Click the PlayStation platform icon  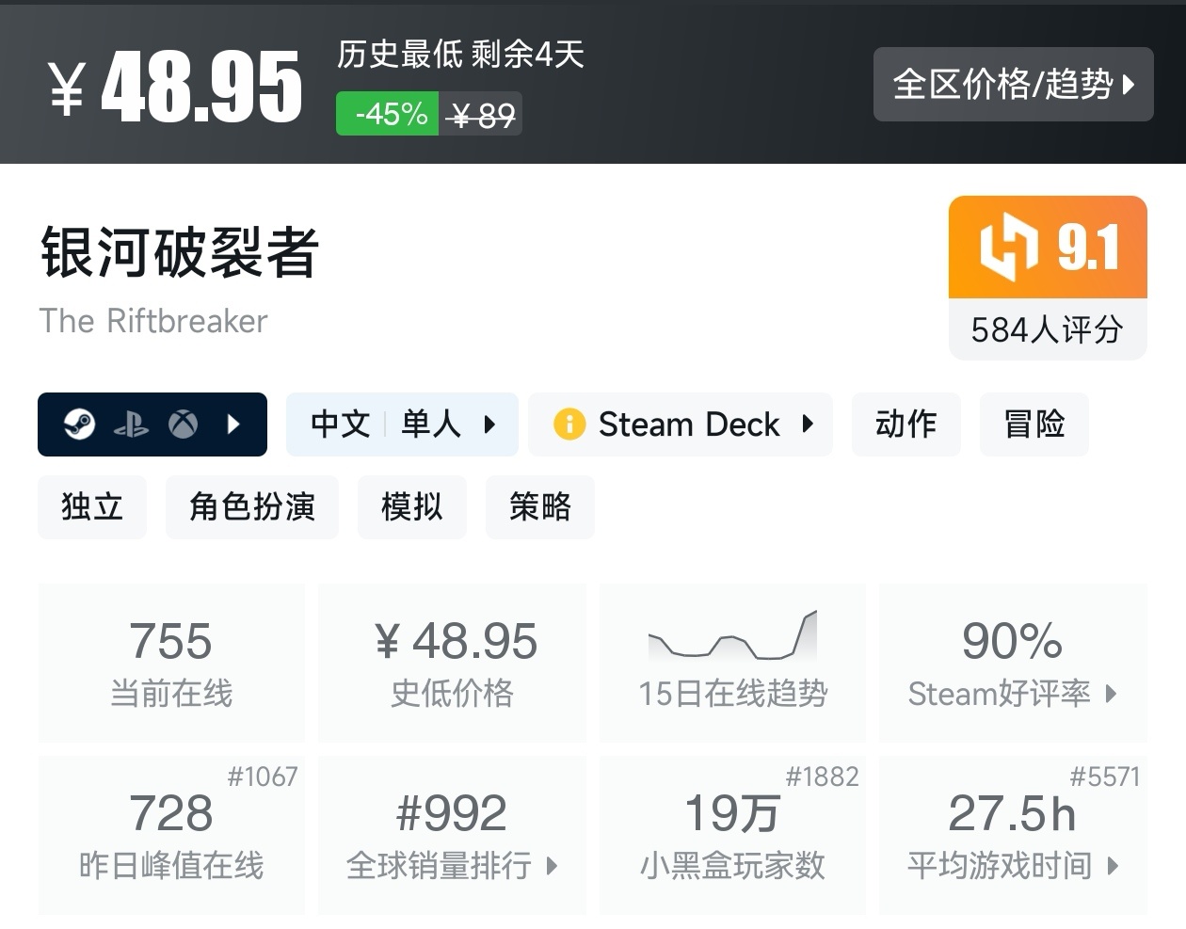coord(132,424)
